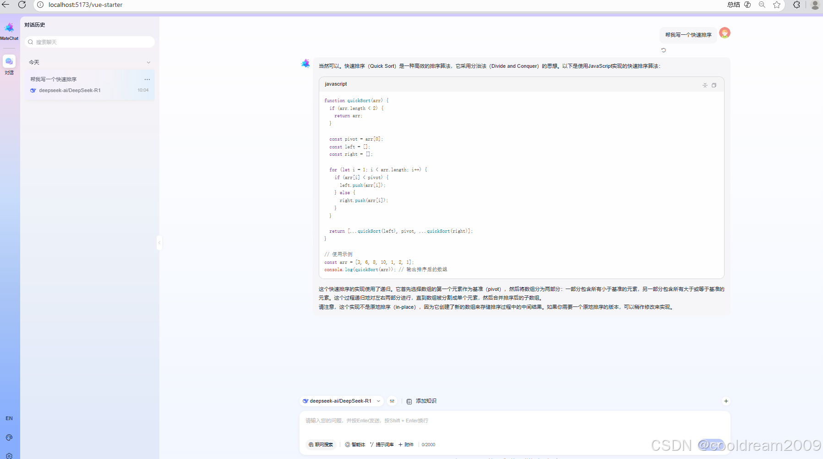This screenshot has height=459, width=823.
Task: Click the 附件 attachment button
Action: 406,444
